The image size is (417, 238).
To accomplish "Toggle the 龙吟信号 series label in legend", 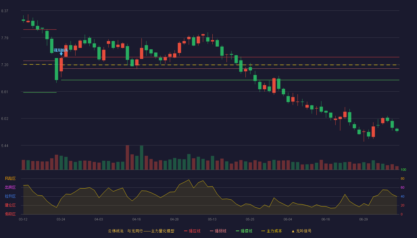I will [x=304, y=231].
